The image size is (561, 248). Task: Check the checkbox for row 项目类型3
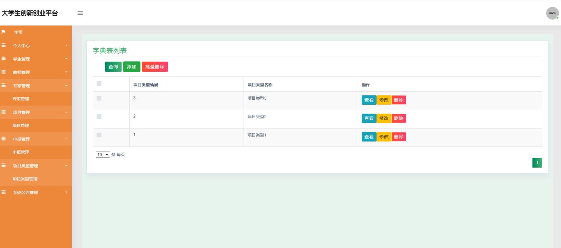coord(99,98)
